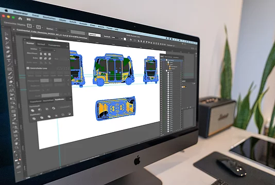Screen dimensions: 275x185
Task: Open the Effekt menu
Action: [x=92, y=25]
